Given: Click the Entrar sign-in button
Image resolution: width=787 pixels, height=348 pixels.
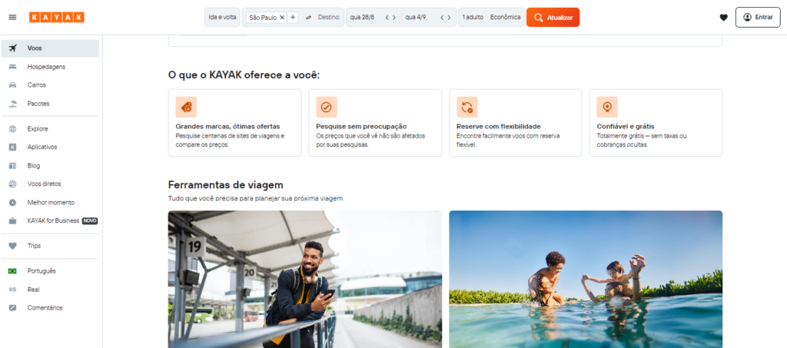Looking at the screenshot, I should 758,17.
